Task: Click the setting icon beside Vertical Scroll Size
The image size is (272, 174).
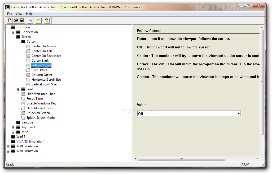Action: 28,84
